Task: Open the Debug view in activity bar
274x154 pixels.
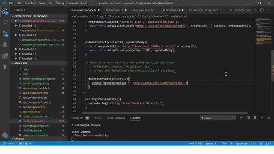Action: [x=5, y=44]
